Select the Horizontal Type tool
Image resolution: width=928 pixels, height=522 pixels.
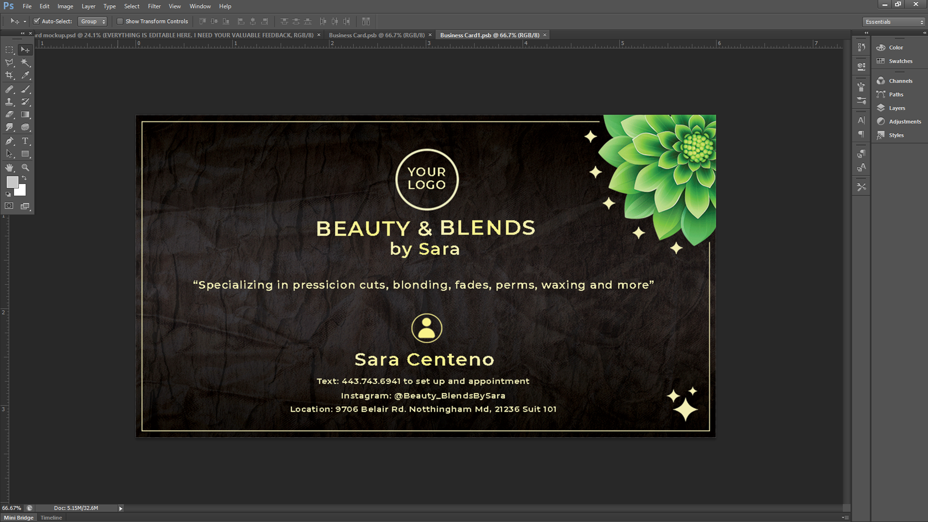coord(25,141)
